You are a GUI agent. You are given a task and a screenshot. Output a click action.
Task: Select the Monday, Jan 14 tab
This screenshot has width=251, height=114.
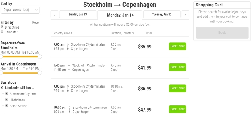[x=120, y=15]
